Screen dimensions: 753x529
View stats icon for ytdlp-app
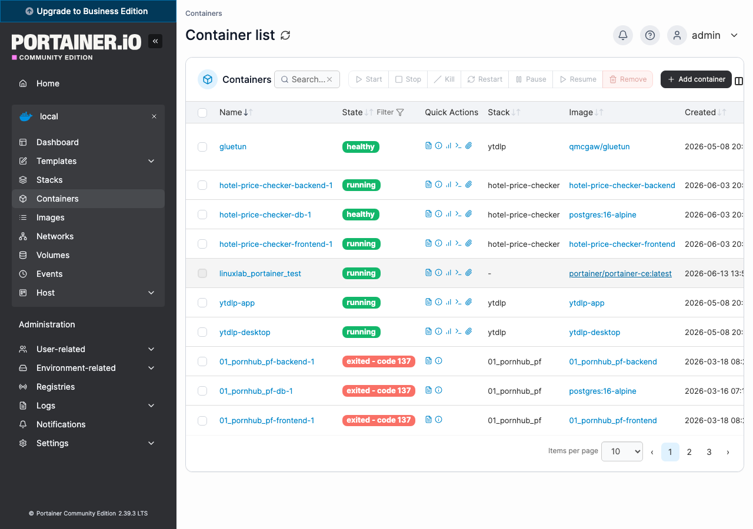pos(448,302)
